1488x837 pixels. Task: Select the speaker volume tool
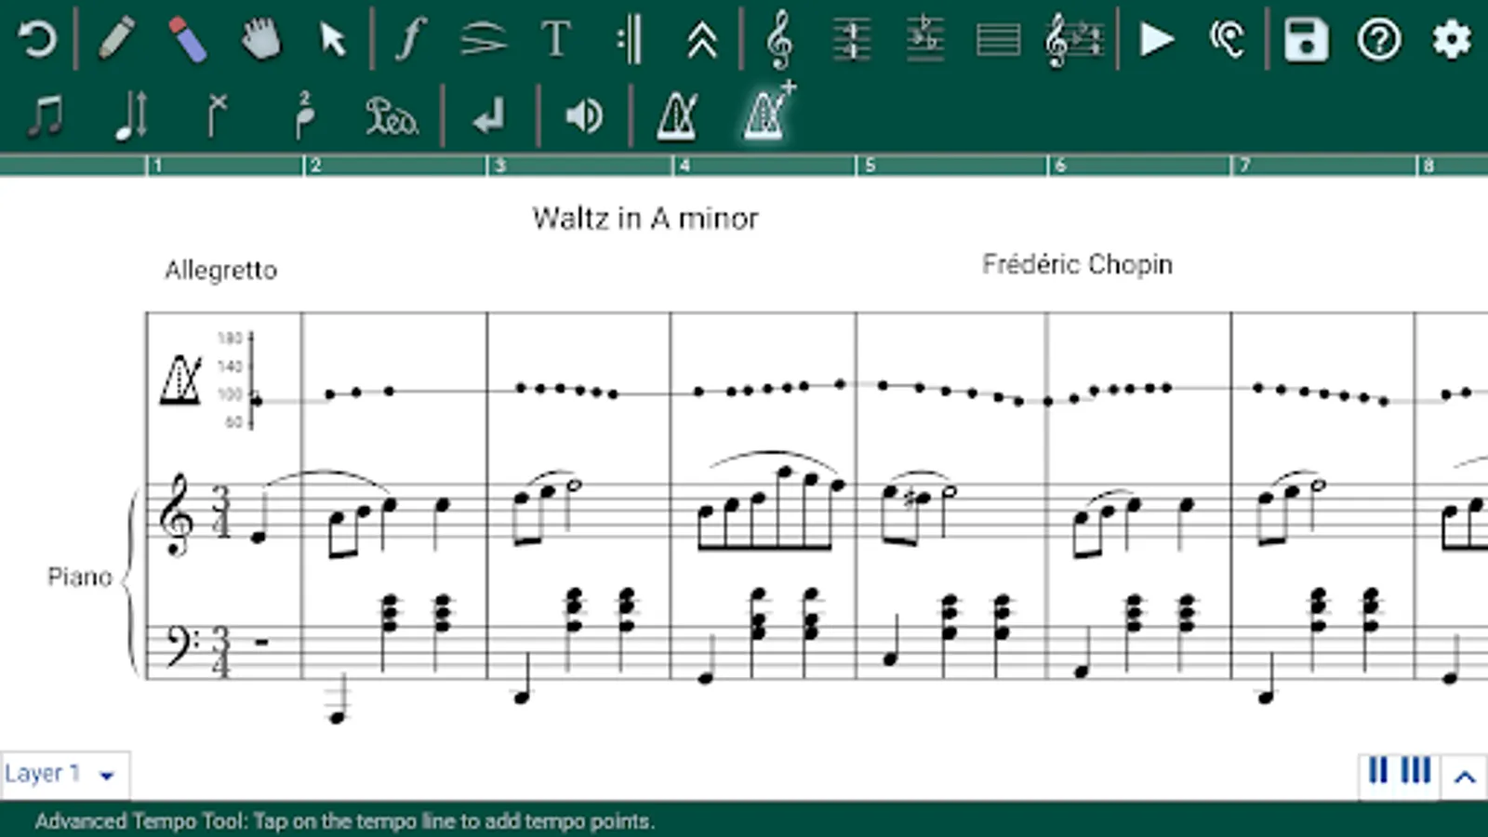point(583,116)
